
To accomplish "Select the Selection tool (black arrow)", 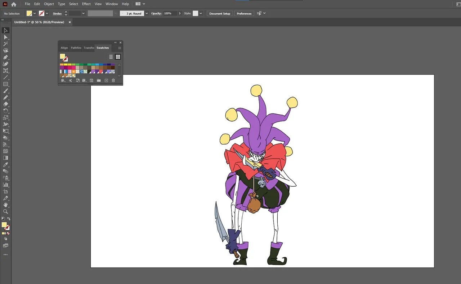I will tap(5, 31).
